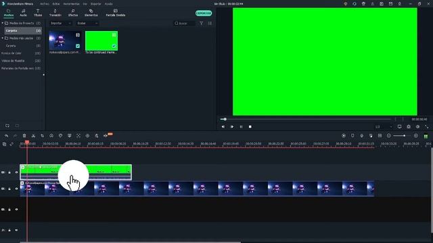
Task: Open the Transición tab
Action: click(55, 13)
